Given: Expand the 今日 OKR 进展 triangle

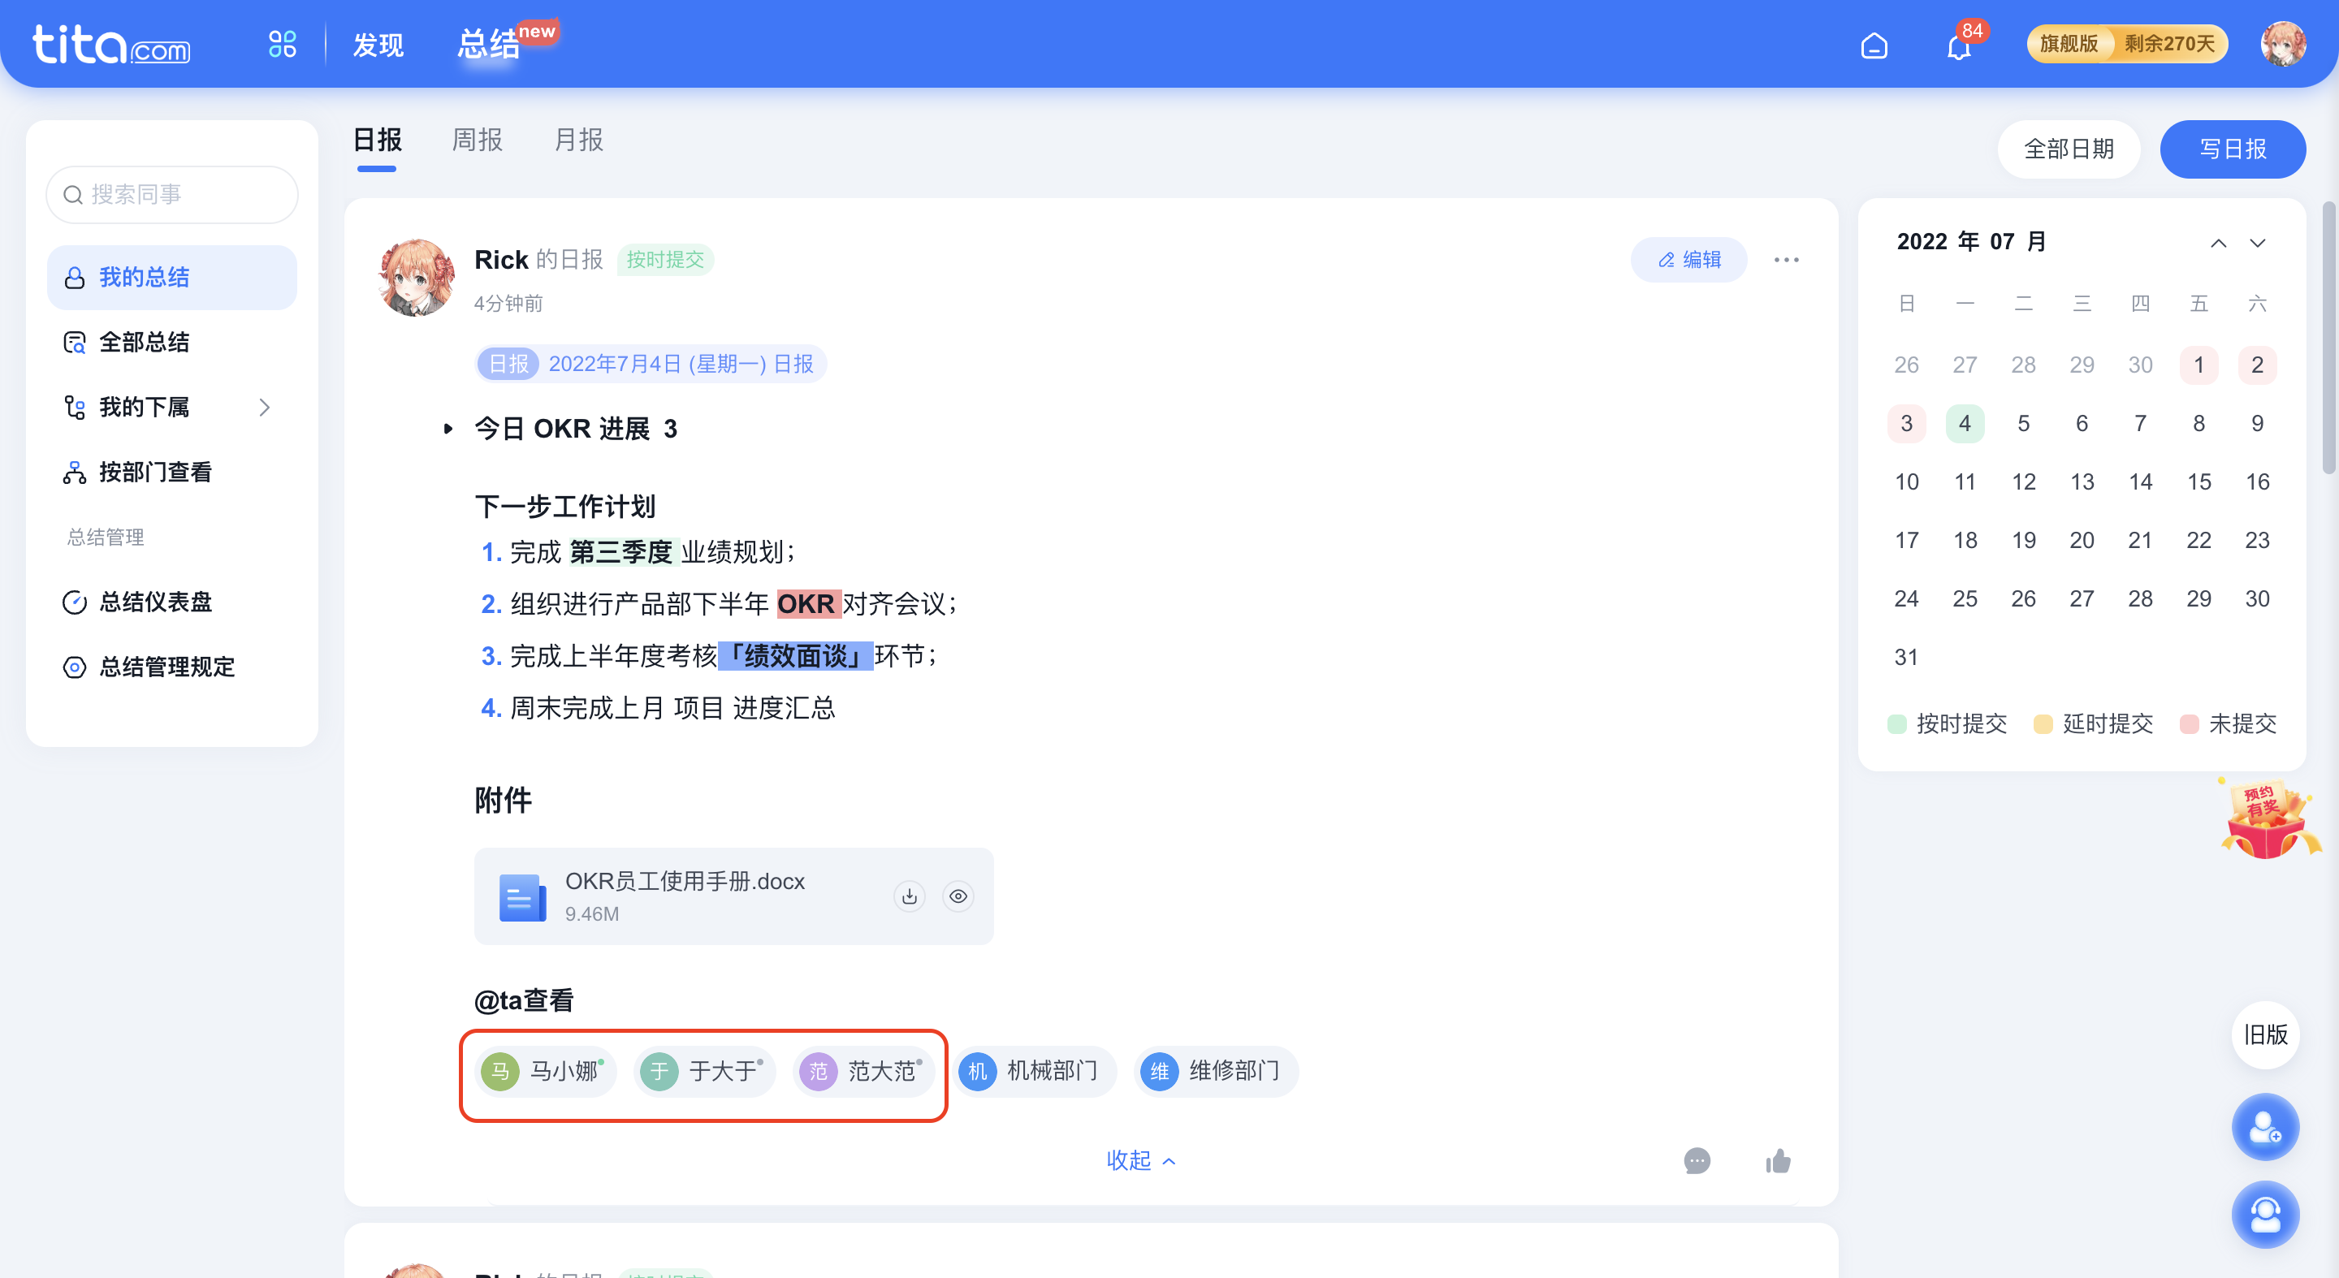Looking at the screenshot, I should (447, 429).
